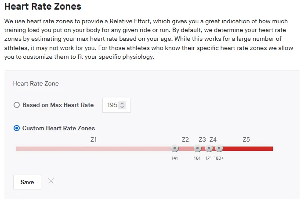
Task: Decrease max heart rate with down arrow
Action: pyautogui.click(x=122, y=107)
